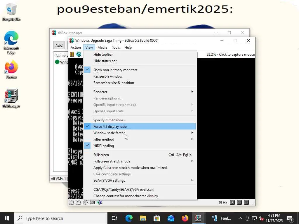Toggle Show non-primary monitors
This screenshot has width=299, height=224.
coord(140,70)
